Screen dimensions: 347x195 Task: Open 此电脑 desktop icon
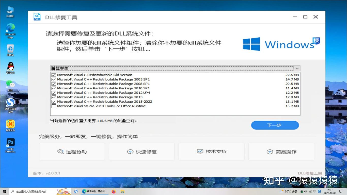pyautogui.click(x=10, y=12)
